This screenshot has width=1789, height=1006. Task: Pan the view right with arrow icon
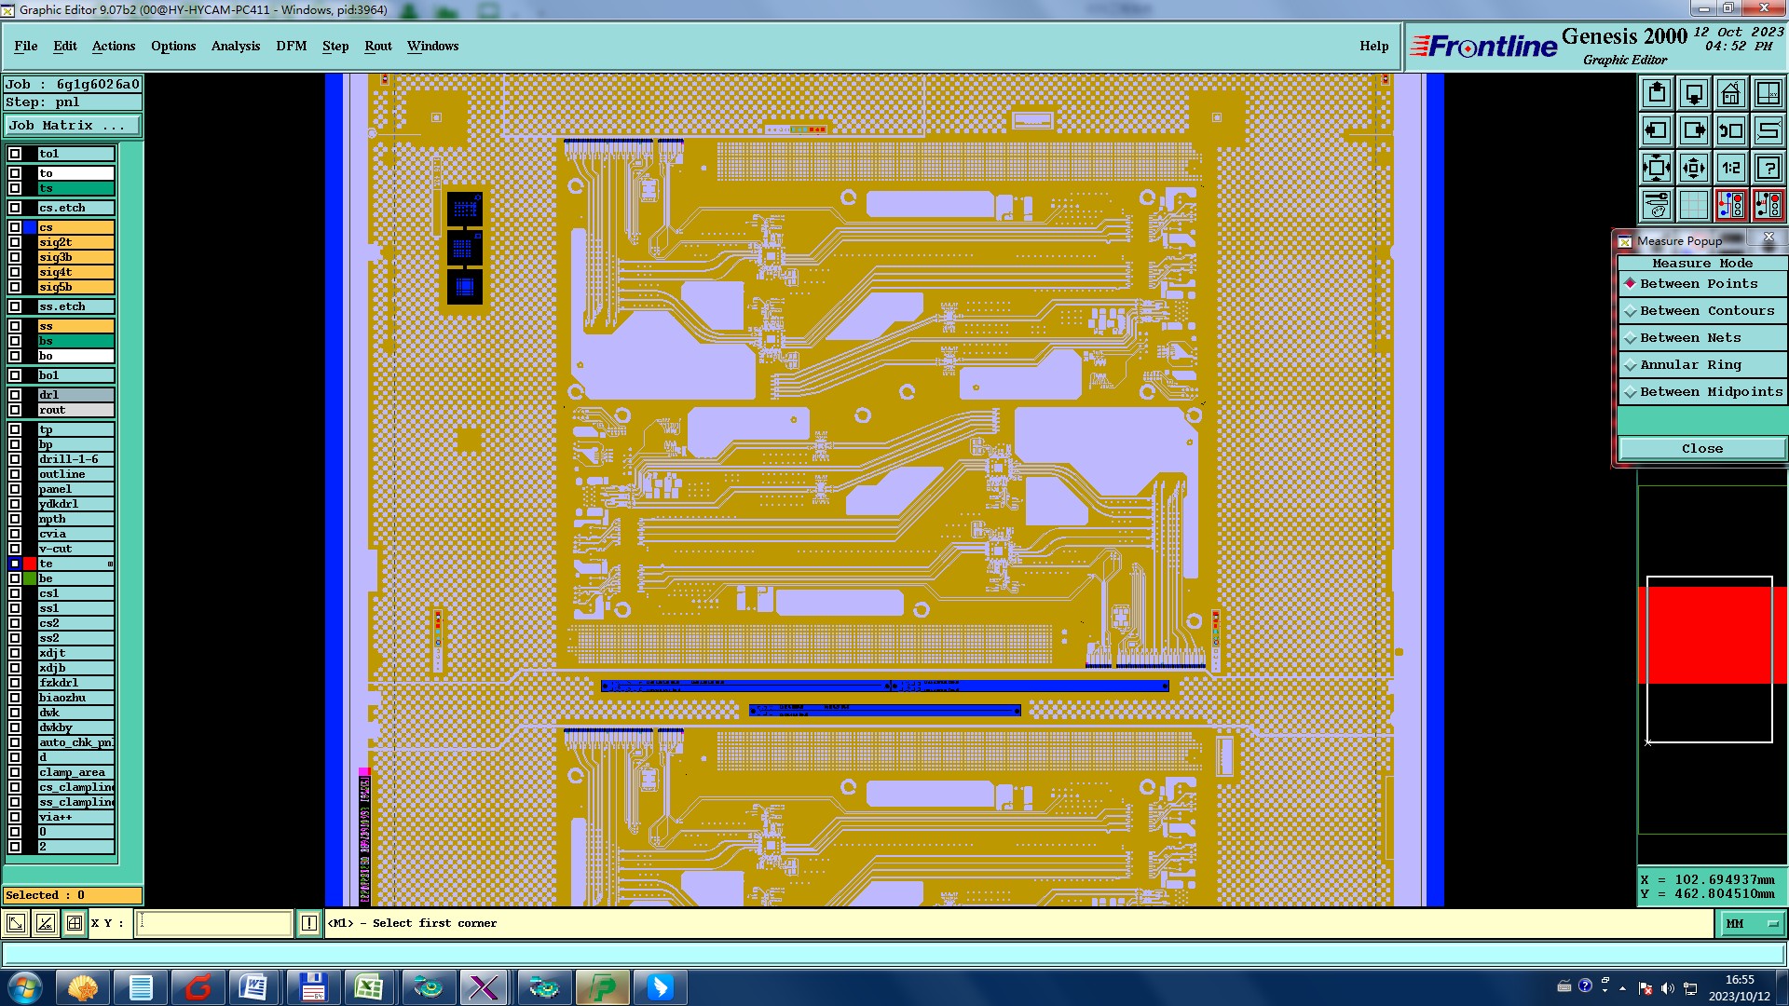(x=1694, y=130)
